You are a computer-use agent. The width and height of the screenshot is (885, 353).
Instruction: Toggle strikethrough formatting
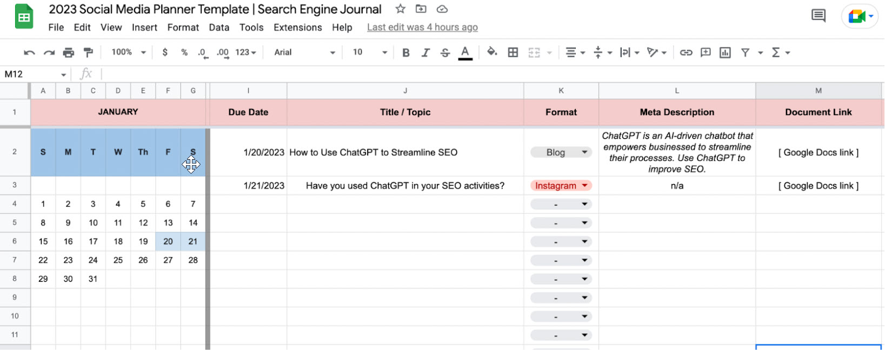click(445, 52)
